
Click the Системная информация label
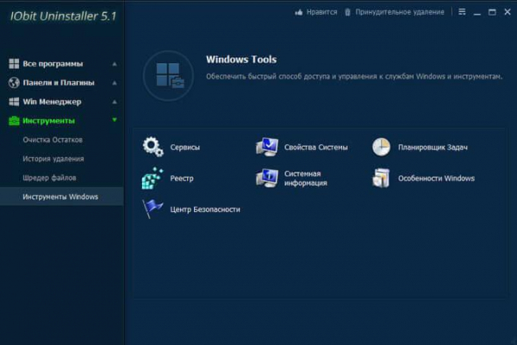(306, 179)
